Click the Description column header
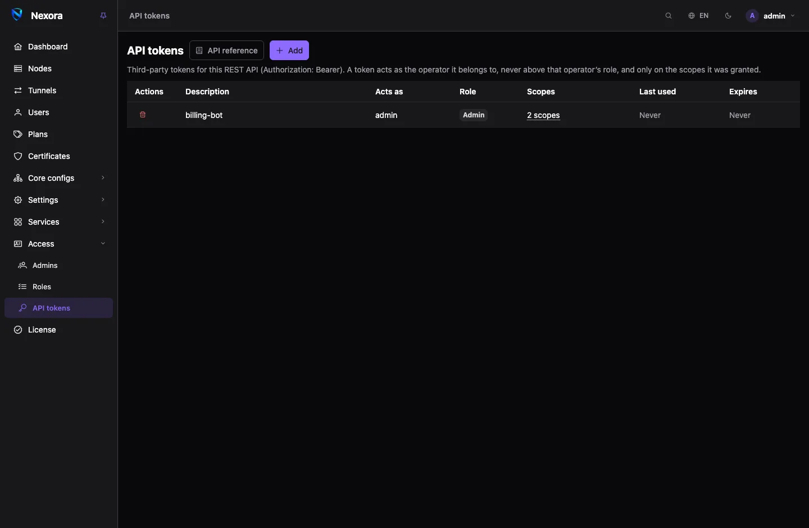Screen dimensions: 809x528 pos(207,92)
